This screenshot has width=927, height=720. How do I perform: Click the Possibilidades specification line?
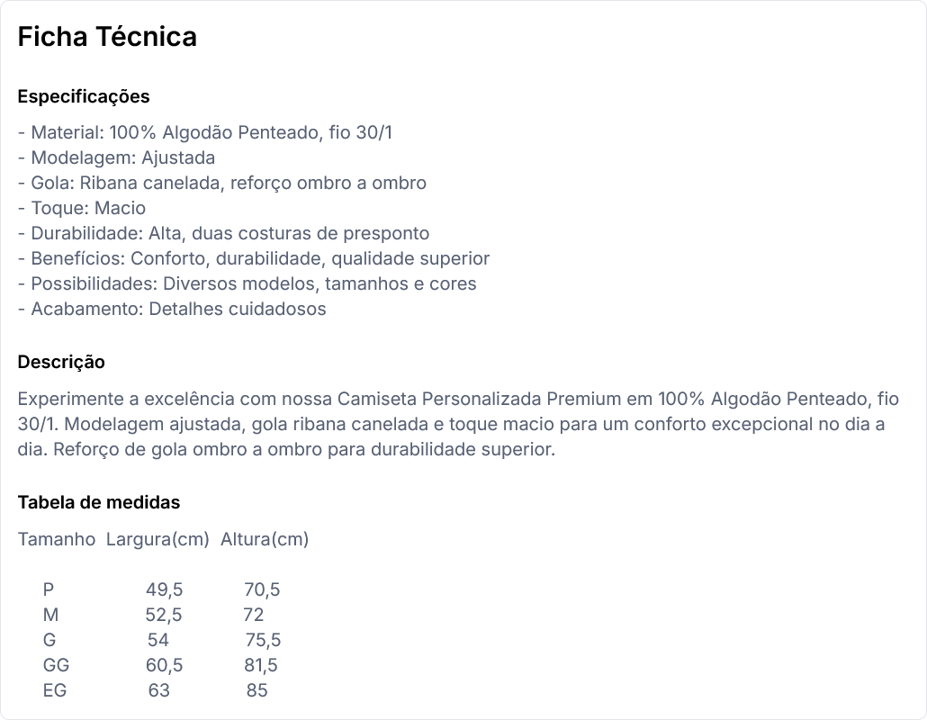click(x=247, y=284)
